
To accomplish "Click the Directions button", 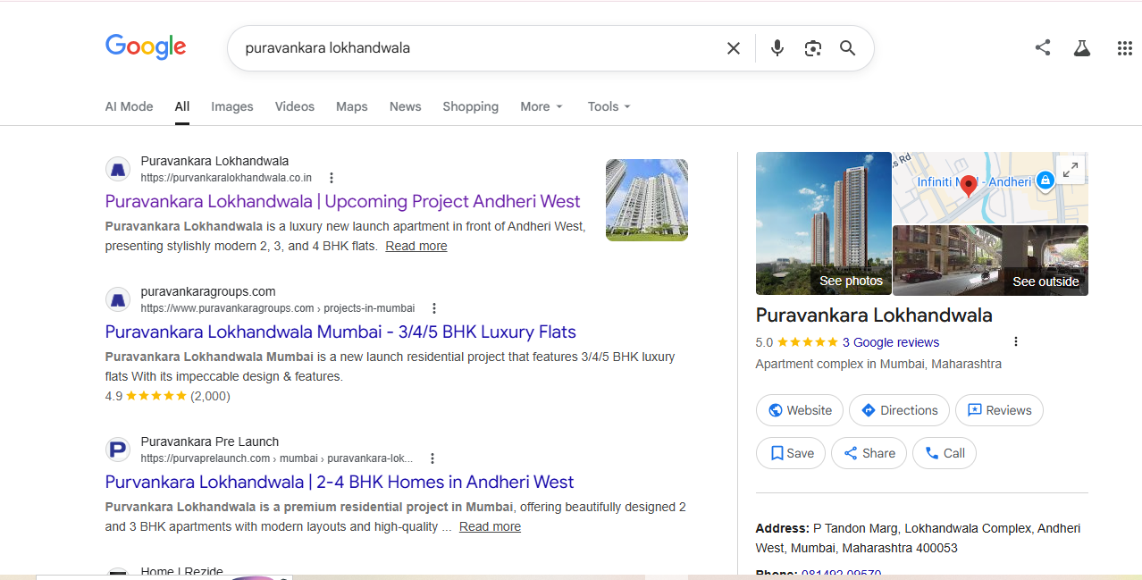I will tap(899, 410).
